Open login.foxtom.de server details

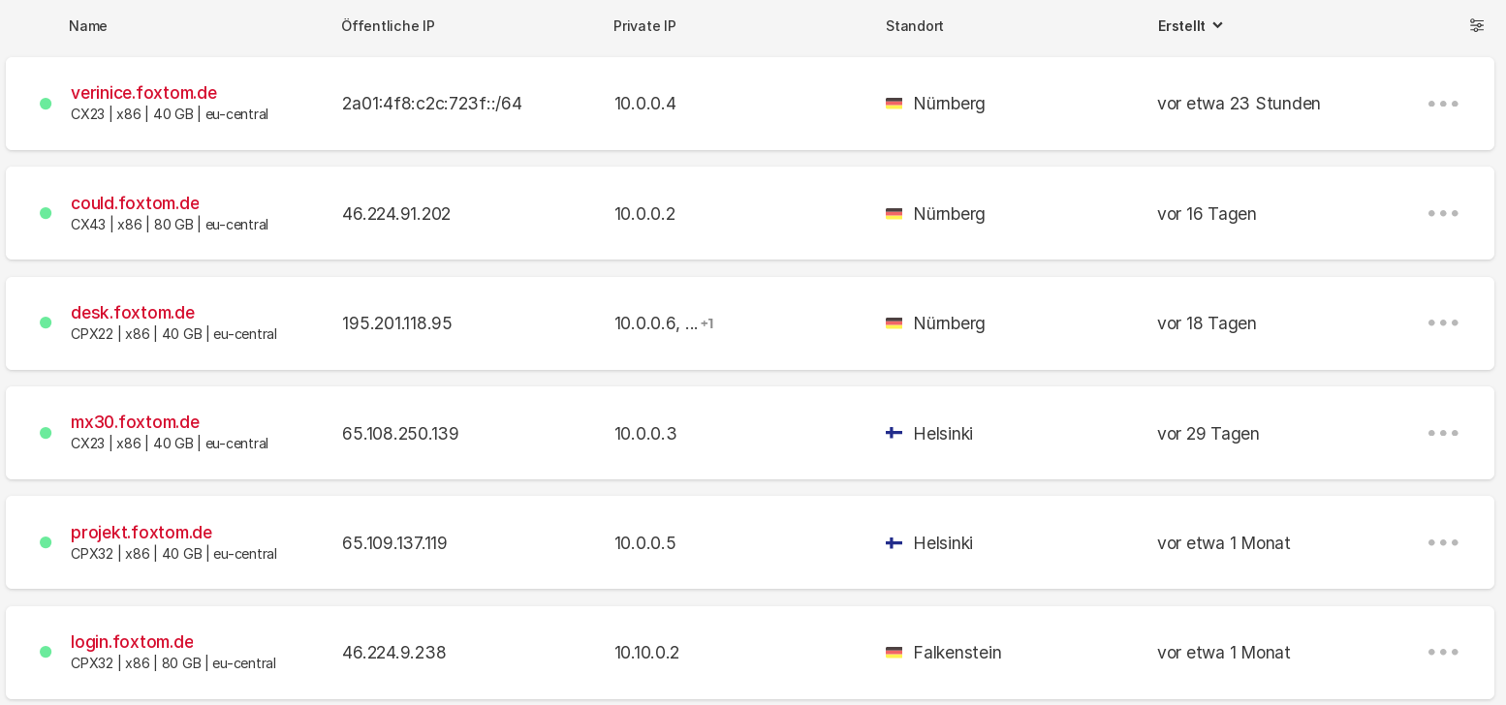[132, 642]
